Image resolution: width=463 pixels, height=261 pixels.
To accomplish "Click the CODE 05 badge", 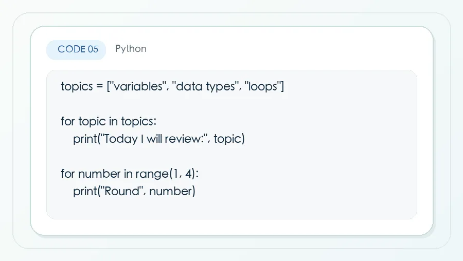I will (x=76, y=49).
